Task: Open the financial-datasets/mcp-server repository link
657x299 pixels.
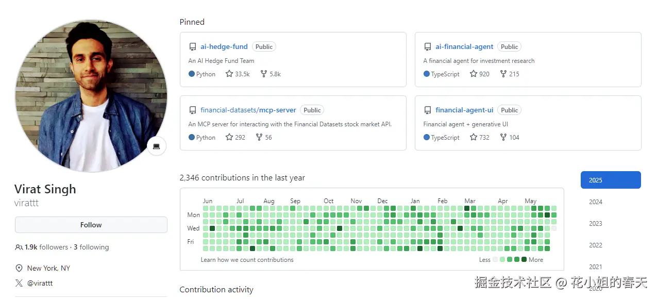Action: (x=248, y=110)
